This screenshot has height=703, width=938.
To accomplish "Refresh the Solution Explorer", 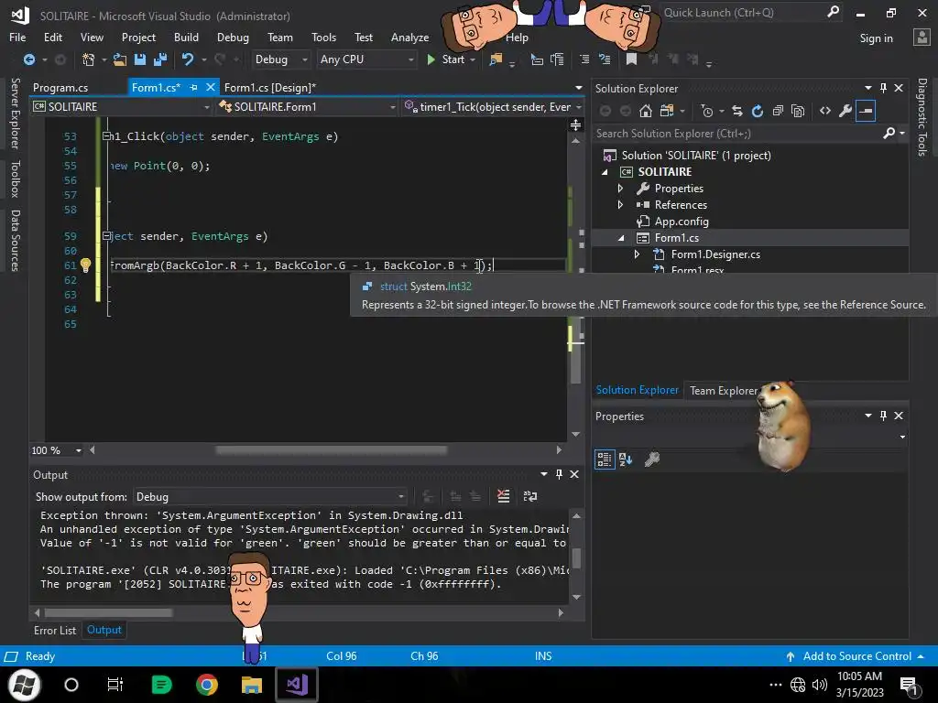I will click(x=758, y=111).
